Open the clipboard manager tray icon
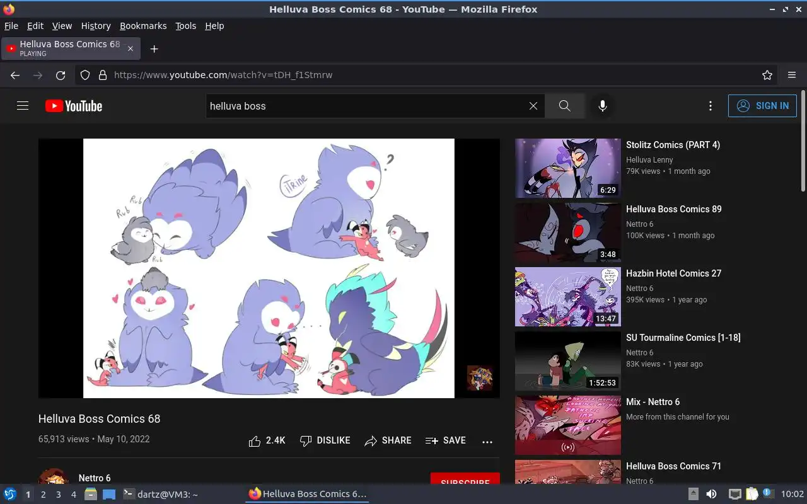807x504 pixels. coord(752,495)
